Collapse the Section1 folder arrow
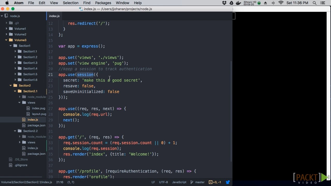Viewport: 331px width, 186px height. 11,46
